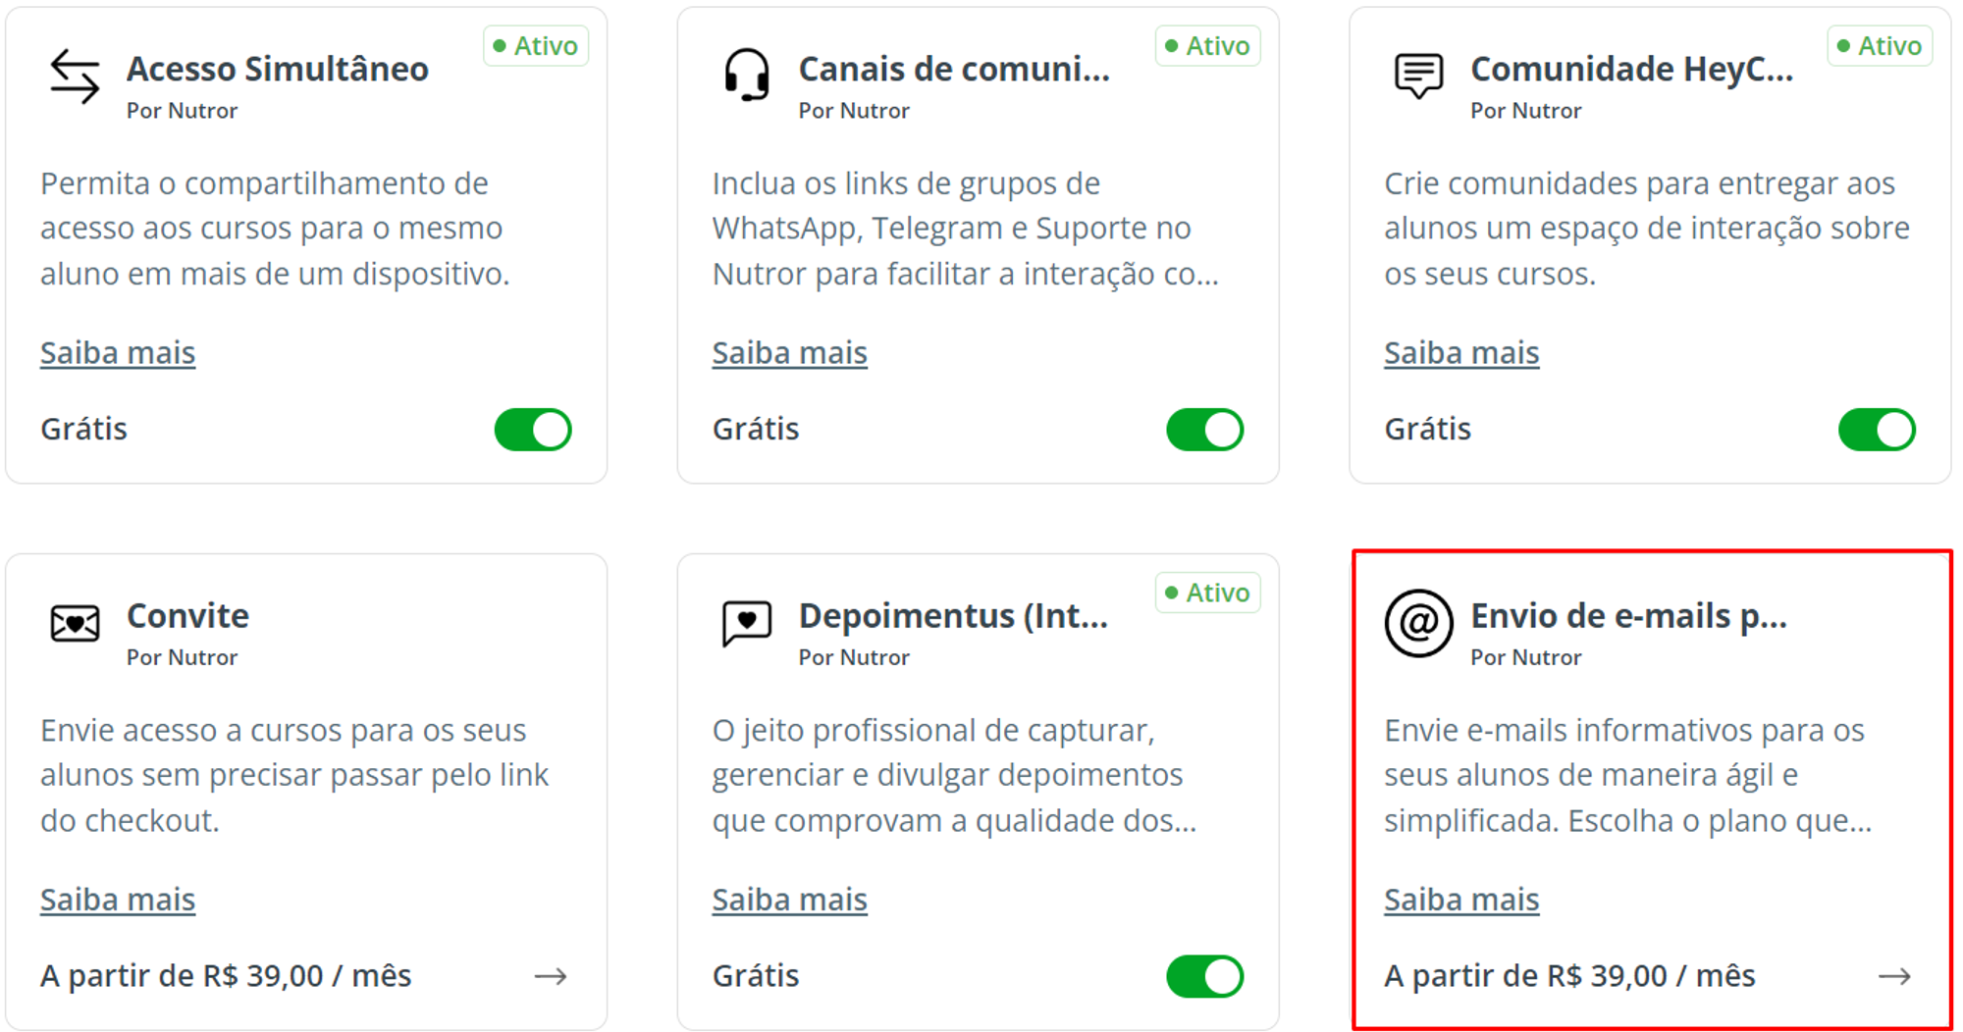This screenshot has height=1032, width=1963.
Task: Open the Convite plan with the arrow icon
Action: pos(551,976)
